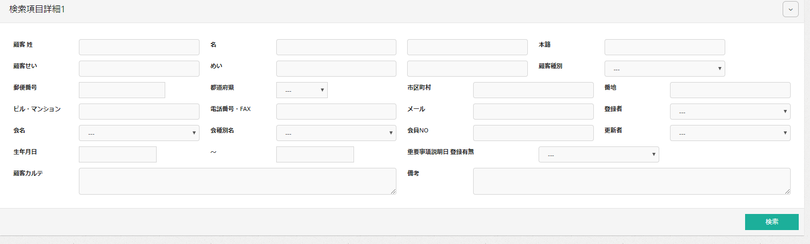This screenshot has height=244, width=810.
Task: Click the 生年月日 start date field
Action: tap(117, 154)
